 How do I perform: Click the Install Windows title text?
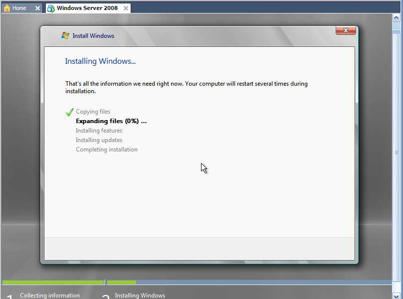click(93, 36)
